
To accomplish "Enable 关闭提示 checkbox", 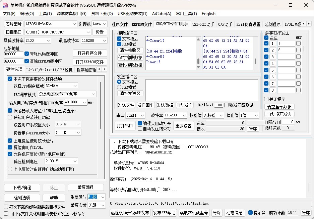I will [266, 99].
